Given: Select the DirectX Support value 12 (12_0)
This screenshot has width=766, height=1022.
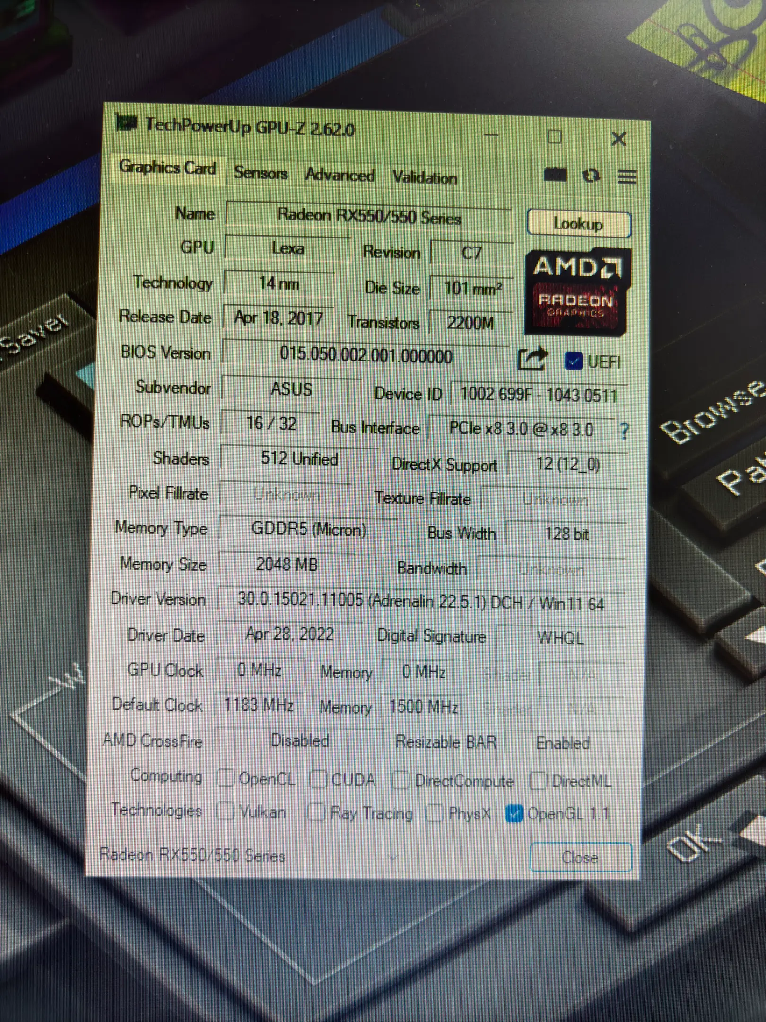Looking at the screenshot, I should [567, 464].
